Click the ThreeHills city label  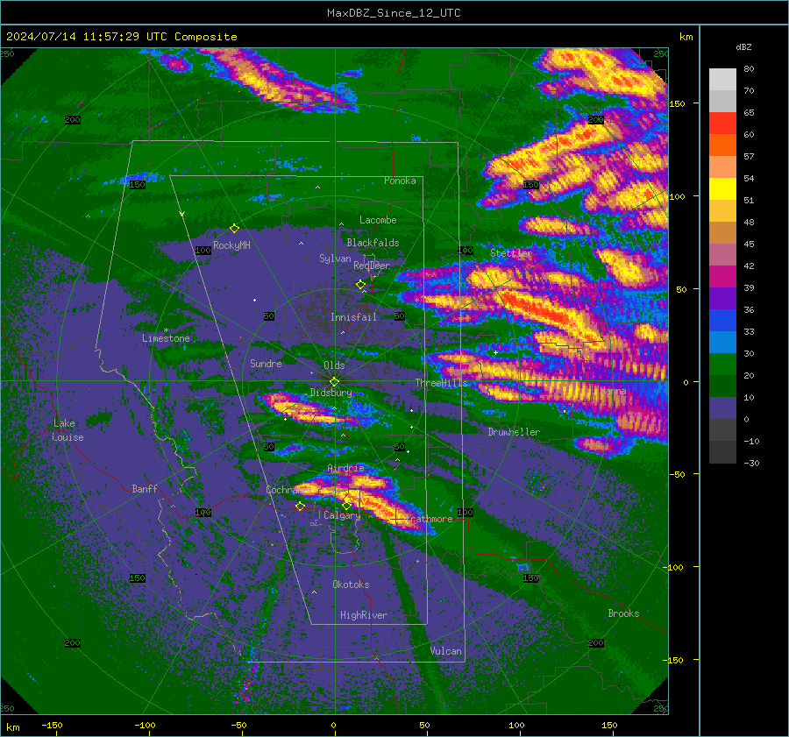(x=441, y=383)
